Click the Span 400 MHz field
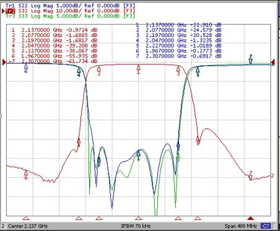The image size is (280, 231). (240, 226)
